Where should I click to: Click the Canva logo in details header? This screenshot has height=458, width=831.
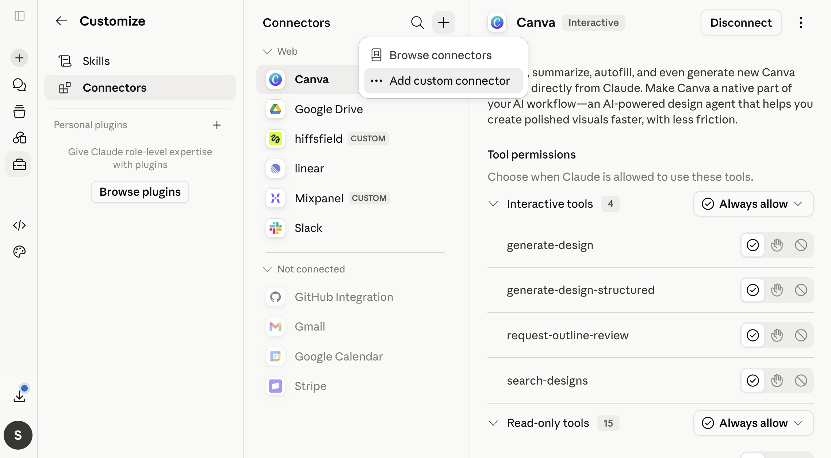497,23
